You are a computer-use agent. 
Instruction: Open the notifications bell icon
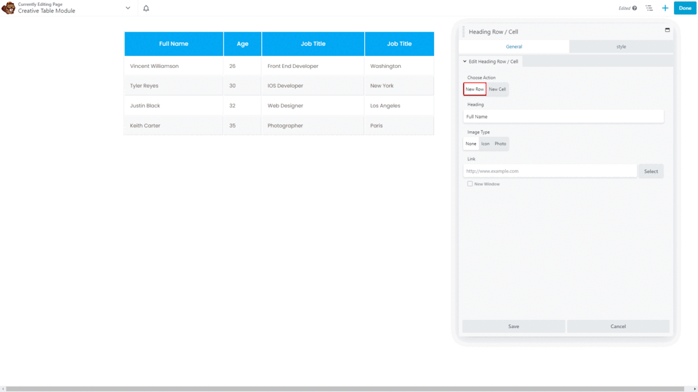click(x=146, y=8)
